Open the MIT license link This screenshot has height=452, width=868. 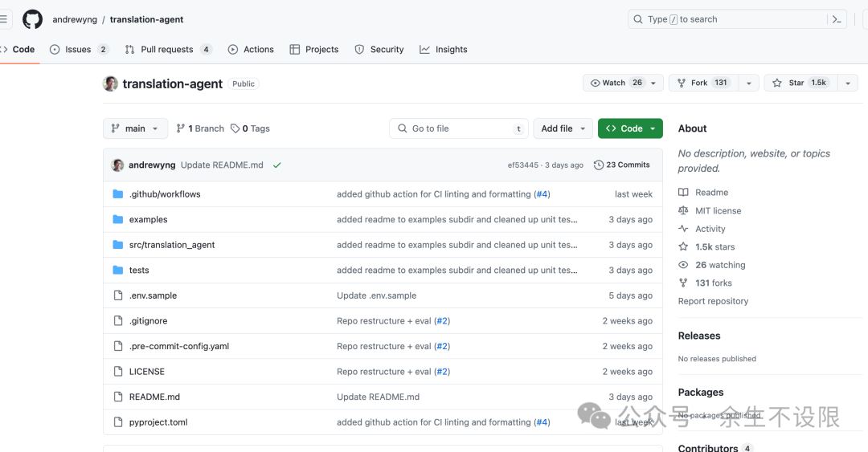(x=718, y=210)
